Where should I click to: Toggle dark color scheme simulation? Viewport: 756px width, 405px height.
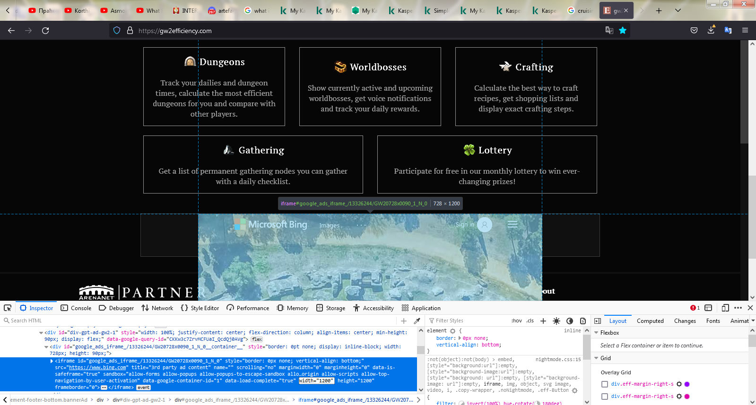(x=570, y=321)
